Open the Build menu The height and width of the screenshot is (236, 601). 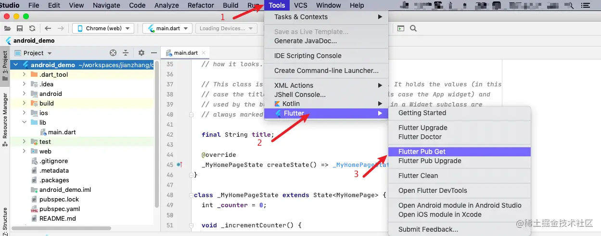pyautogui.click(x=230, y=5)
